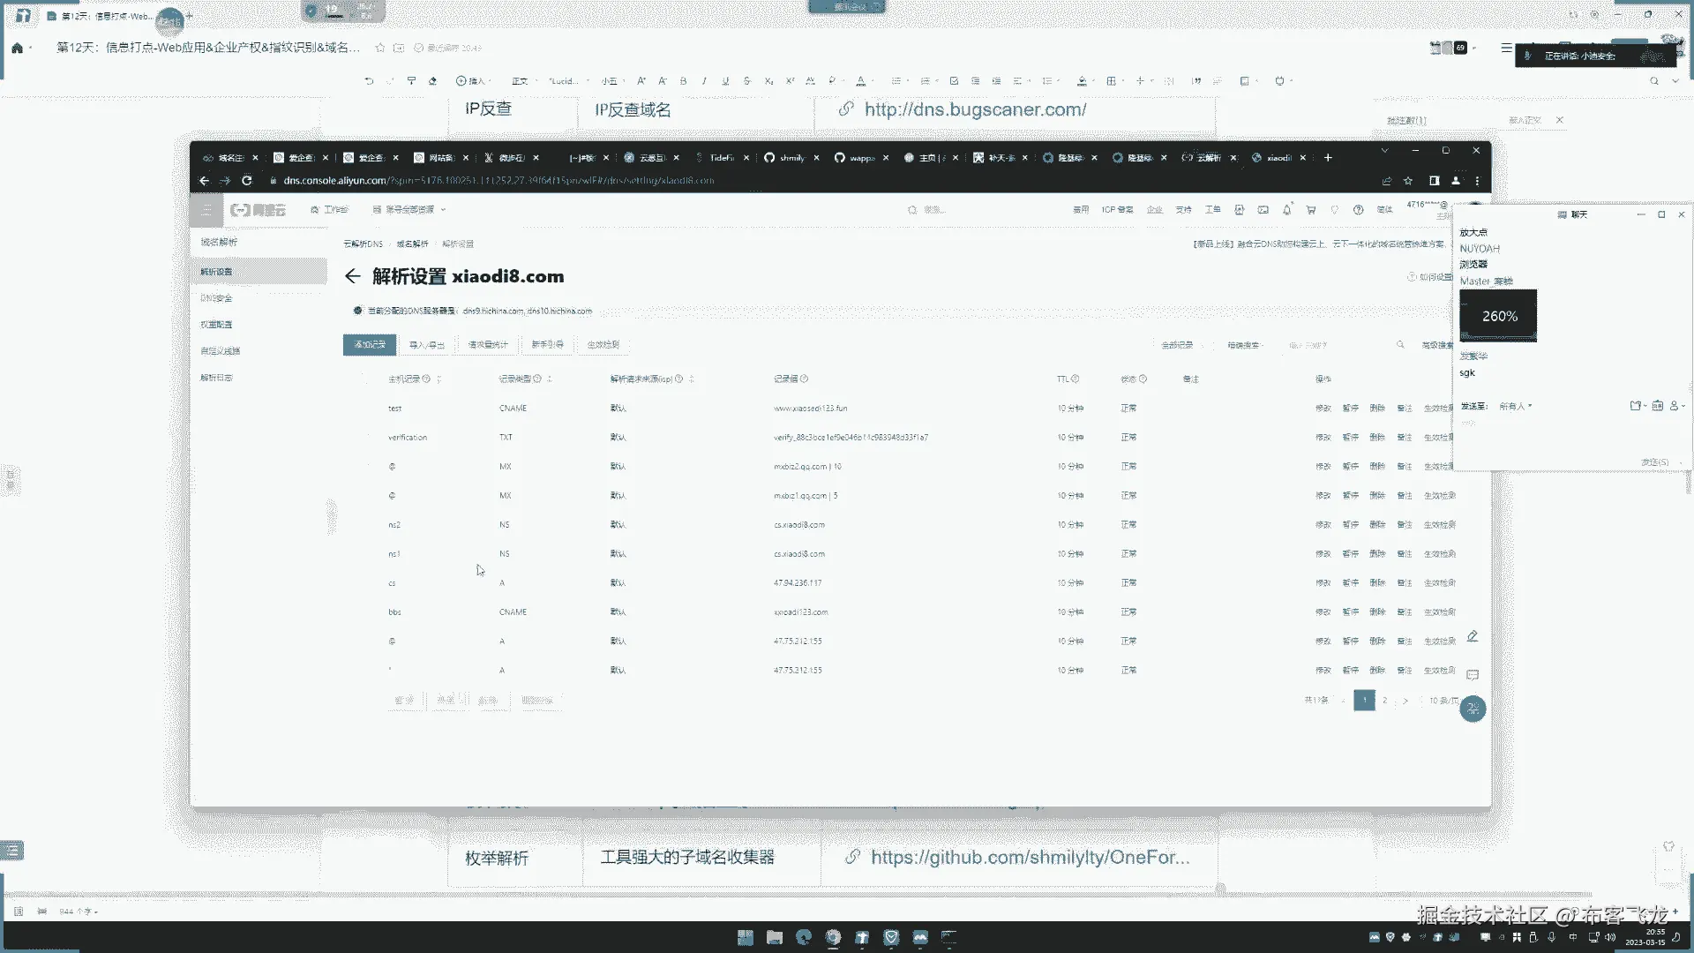
Task: Open the Aliyun shopping cart icon
Action: pyautogui.click(x=1310, y=210)
